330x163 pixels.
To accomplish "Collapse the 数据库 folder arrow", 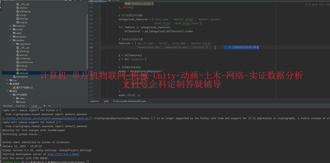I will click(x=7, y=84).
